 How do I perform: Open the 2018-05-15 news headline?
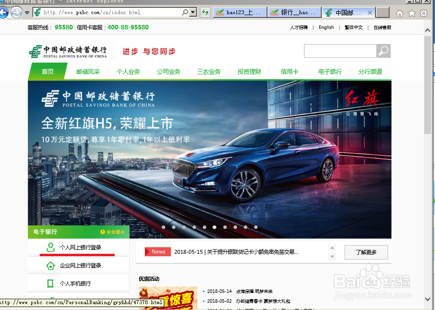(236, 252)
